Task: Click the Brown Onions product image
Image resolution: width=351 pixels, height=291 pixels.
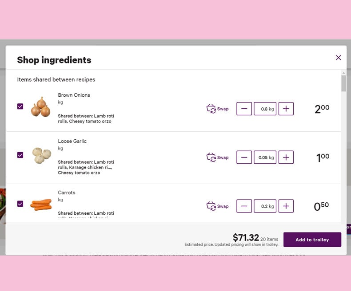Action: [x=41, y=107]
